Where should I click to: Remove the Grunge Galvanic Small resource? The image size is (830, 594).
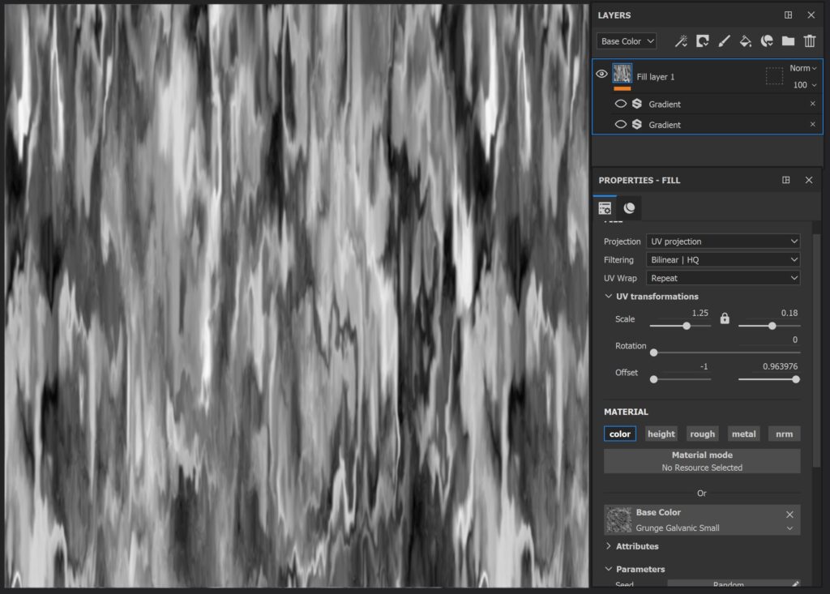(x=789, y=515)
